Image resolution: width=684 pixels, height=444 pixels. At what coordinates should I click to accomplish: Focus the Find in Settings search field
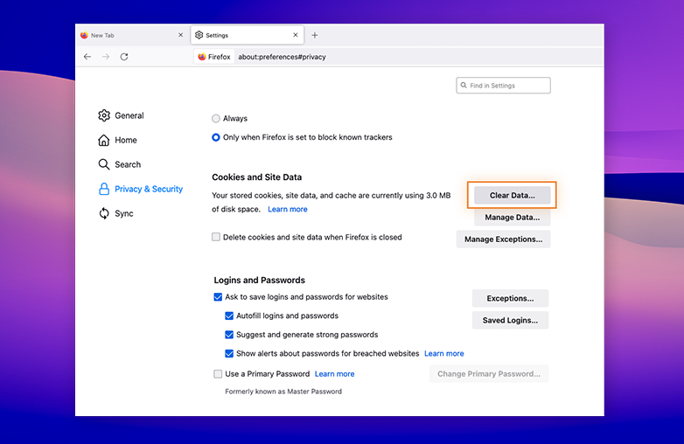click(504, 86)
